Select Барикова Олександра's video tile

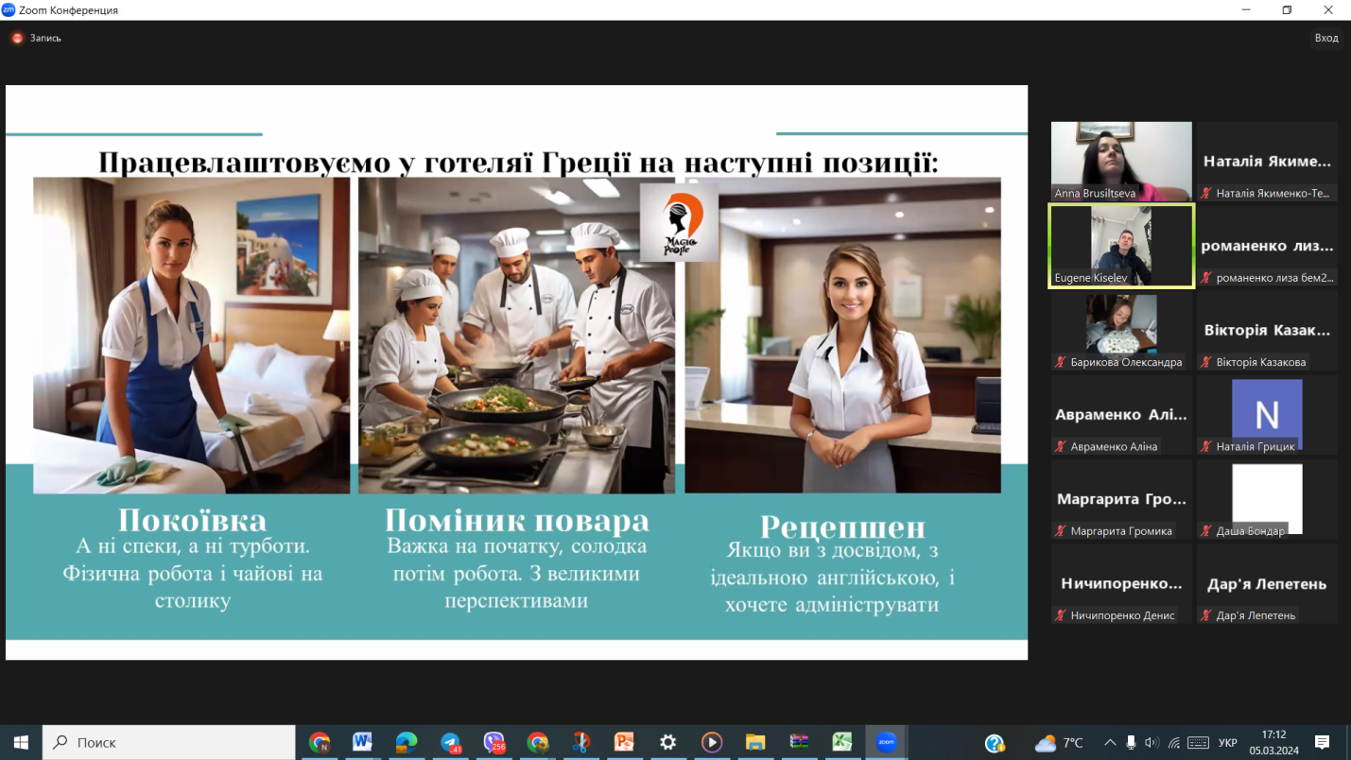coord(1121,330)
